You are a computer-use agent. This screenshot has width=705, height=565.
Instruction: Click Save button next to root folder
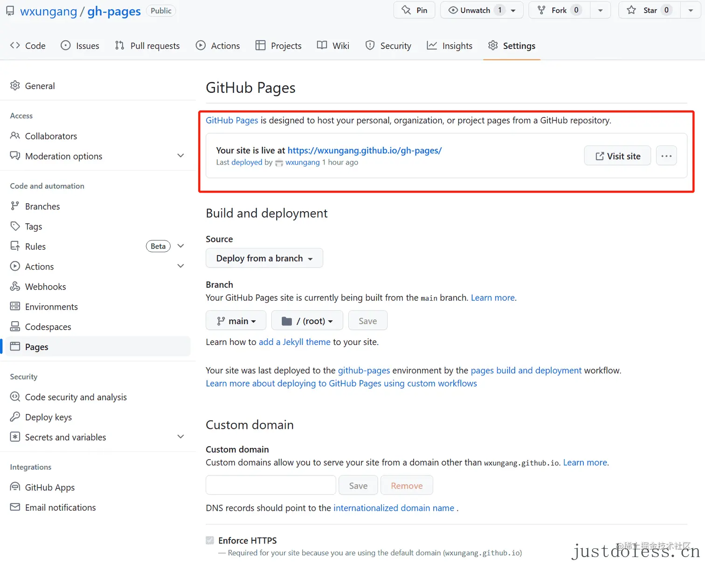click(368, 321)
